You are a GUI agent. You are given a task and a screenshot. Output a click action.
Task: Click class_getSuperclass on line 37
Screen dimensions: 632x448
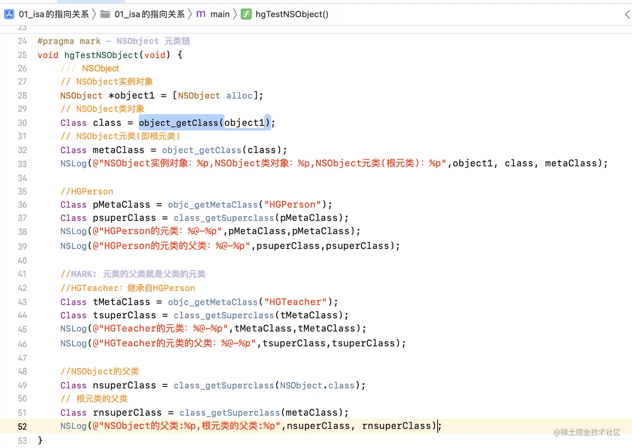pos(224,218)
